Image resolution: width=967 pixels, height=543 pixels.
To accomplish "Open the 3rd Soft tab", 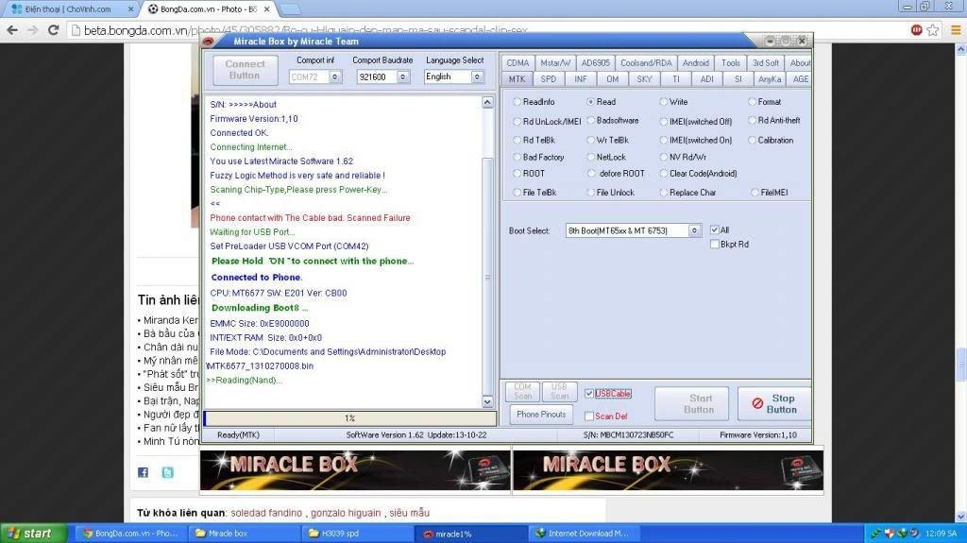I will (765, 63).
